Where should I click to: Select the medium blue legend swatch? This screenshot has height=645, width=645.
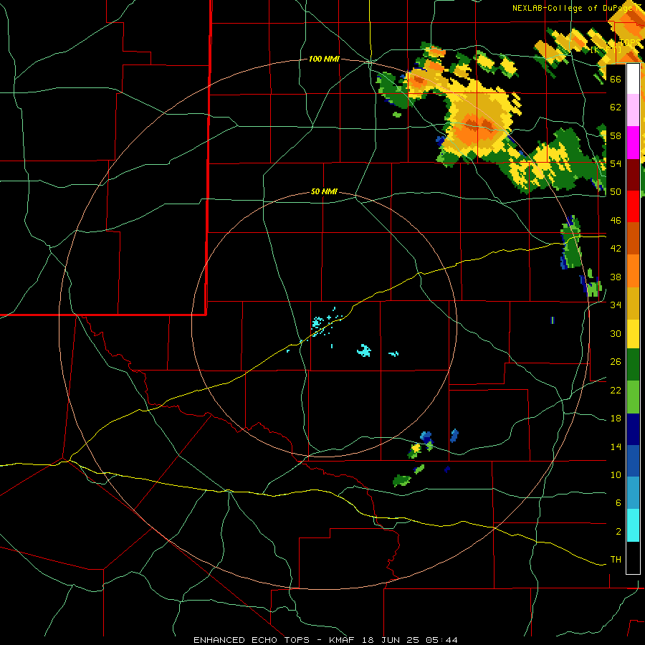coord(633,461)
